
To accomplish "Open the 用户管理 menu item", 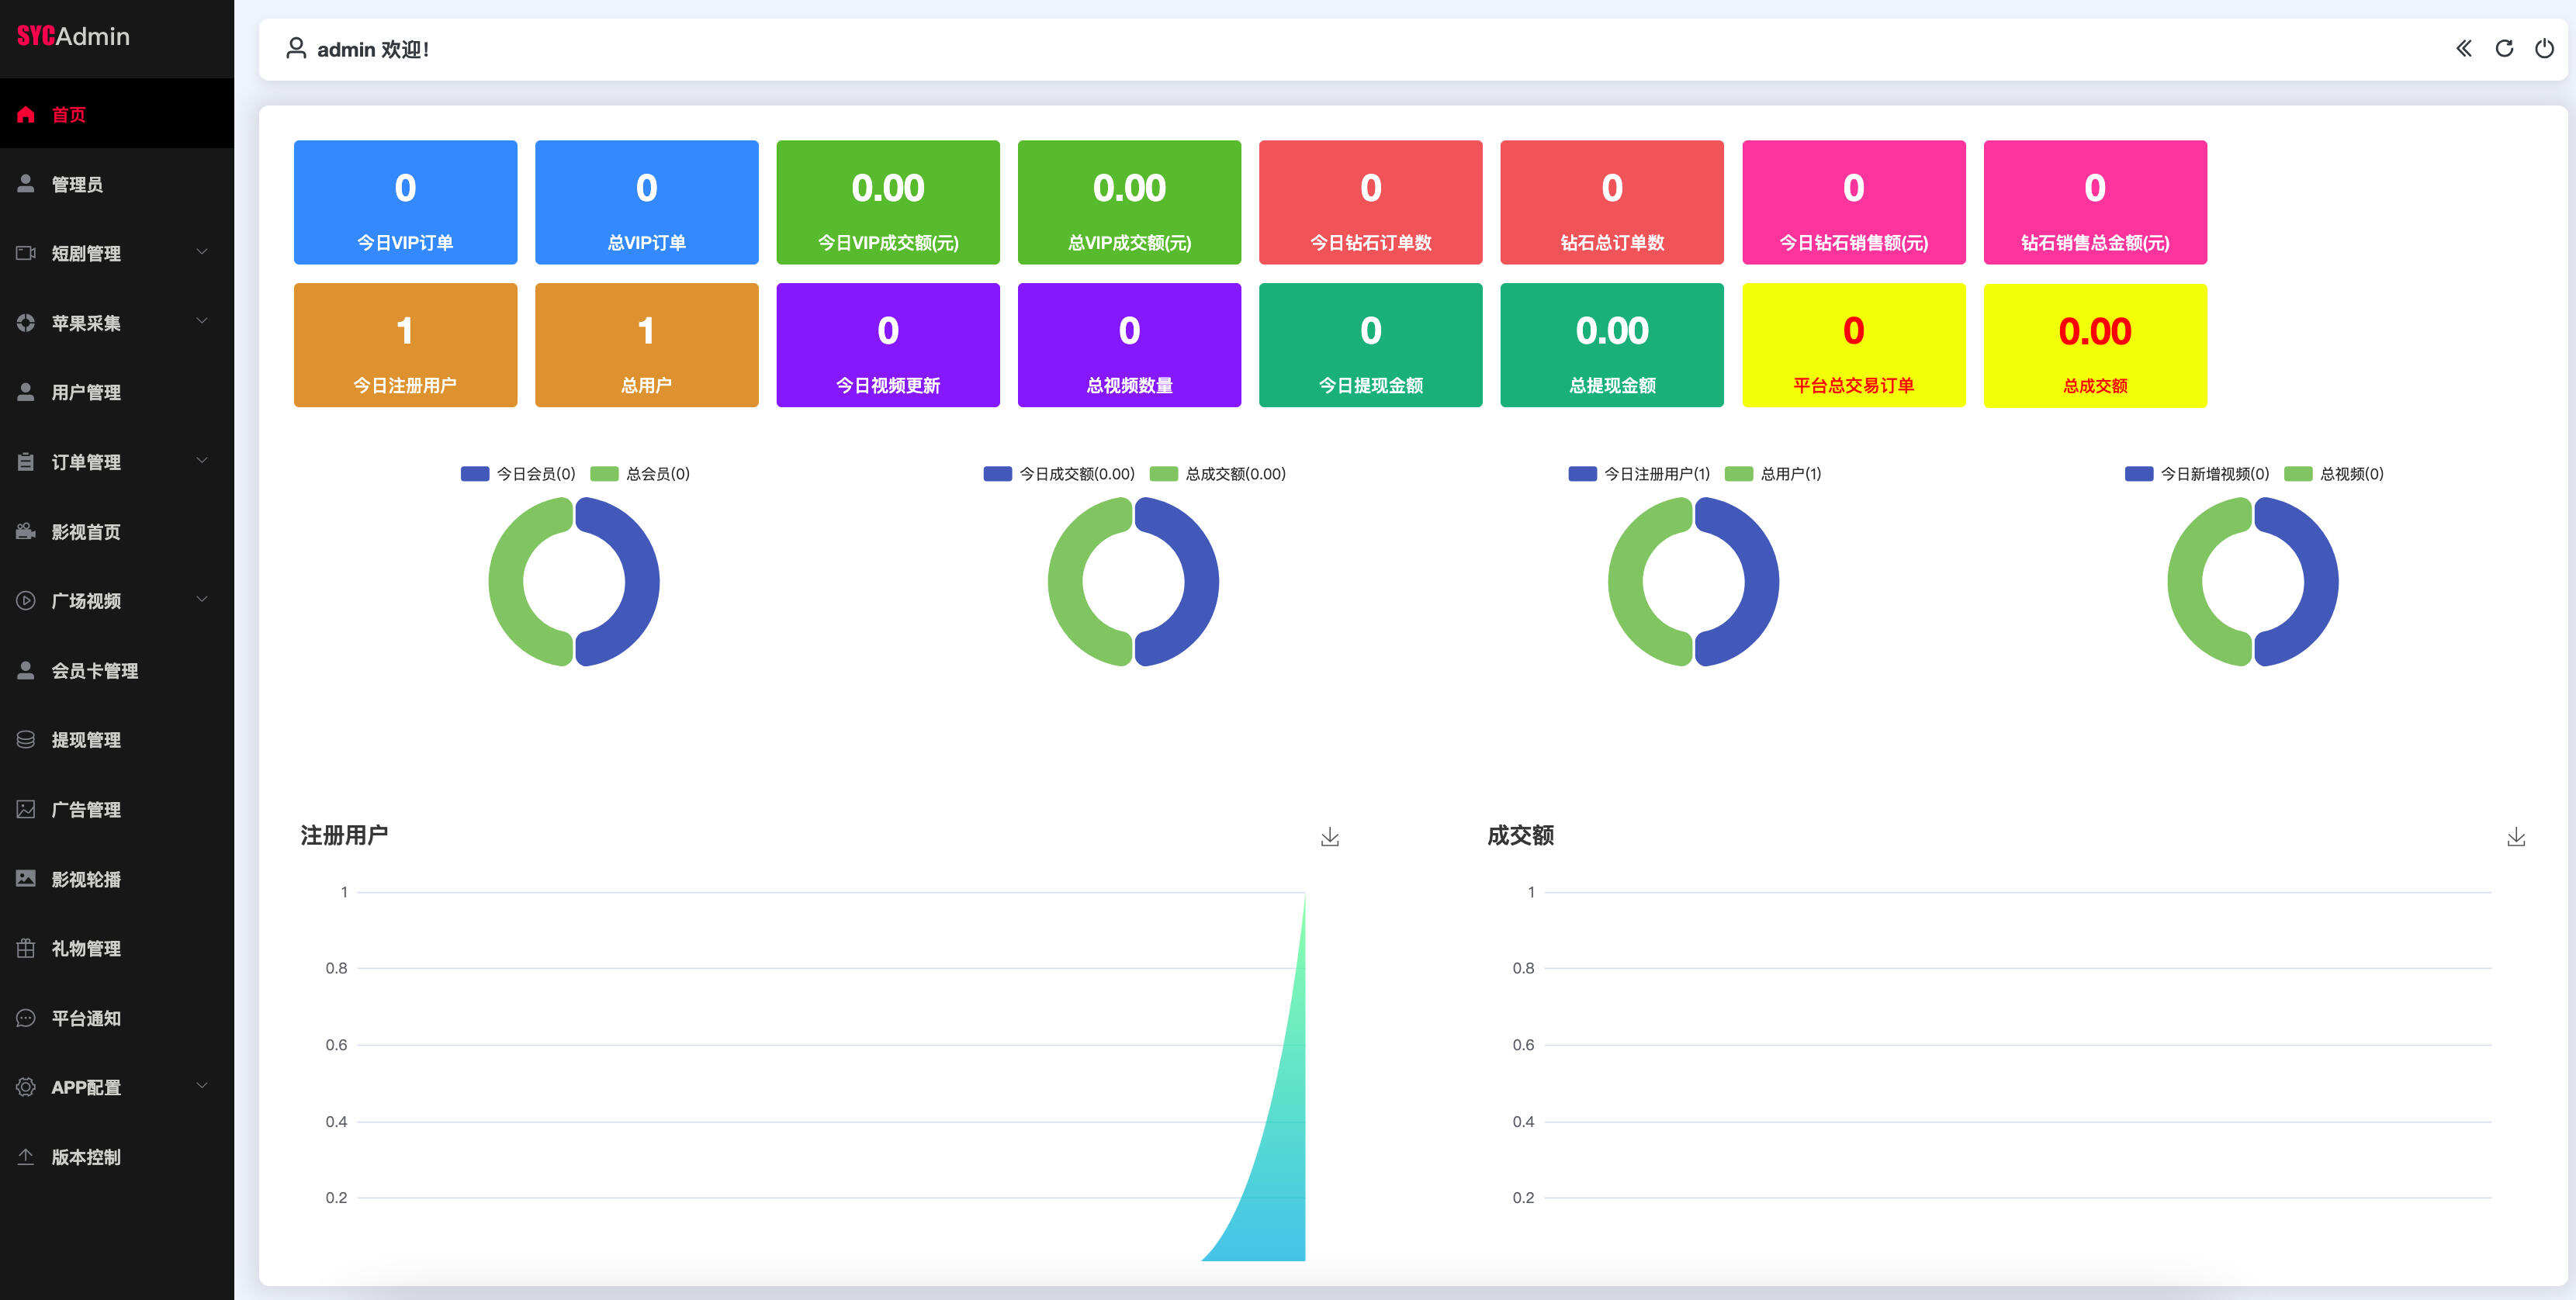I will point(86,392).
